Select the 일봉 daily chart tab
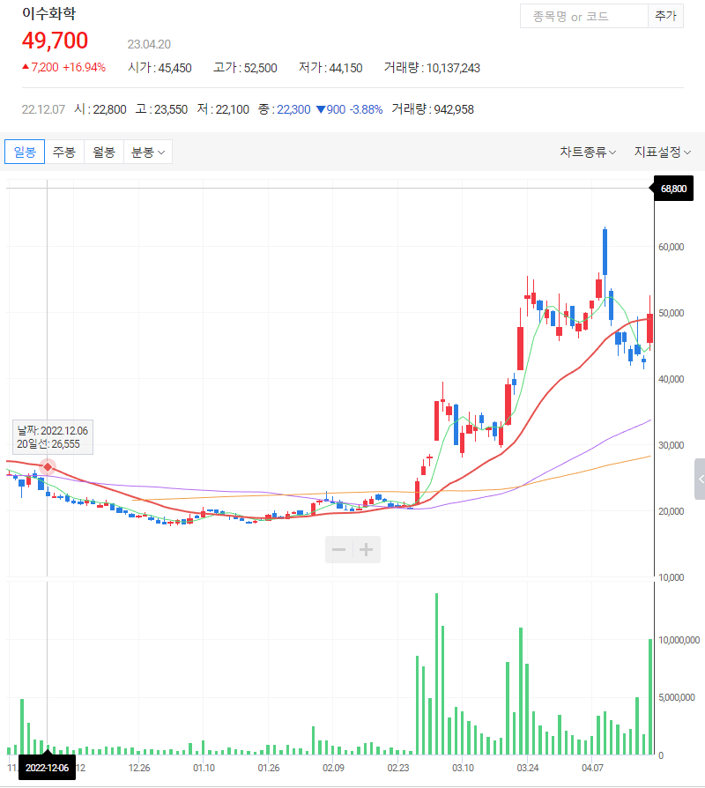Screen dimensions: 705x788 point(25,152)
